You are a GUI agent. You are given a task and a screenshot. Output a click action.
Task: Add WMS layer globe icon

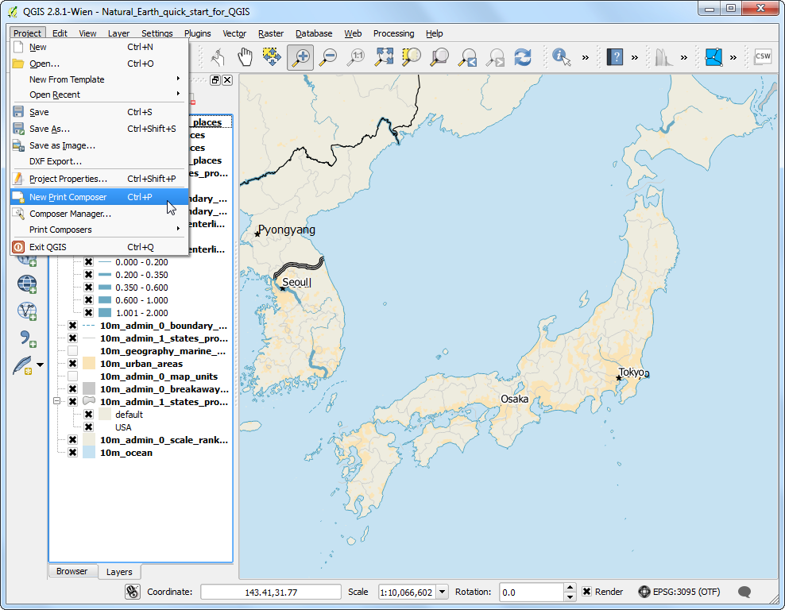pyautogui.click(x=27, y=284)
